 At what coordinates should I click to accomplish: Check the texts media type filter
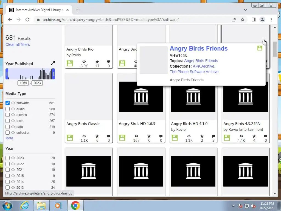coord(7,121)
